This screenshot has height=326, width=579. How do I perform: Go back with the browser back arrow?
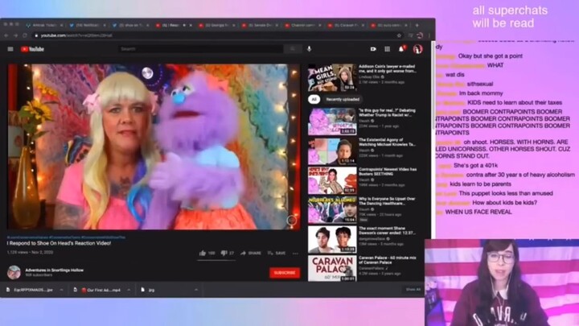6,35
